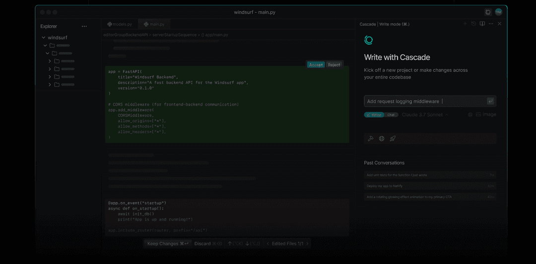The image size is (536, 264).
Task: Click the Edited Files 1/1 label
Action: point(287,244)
